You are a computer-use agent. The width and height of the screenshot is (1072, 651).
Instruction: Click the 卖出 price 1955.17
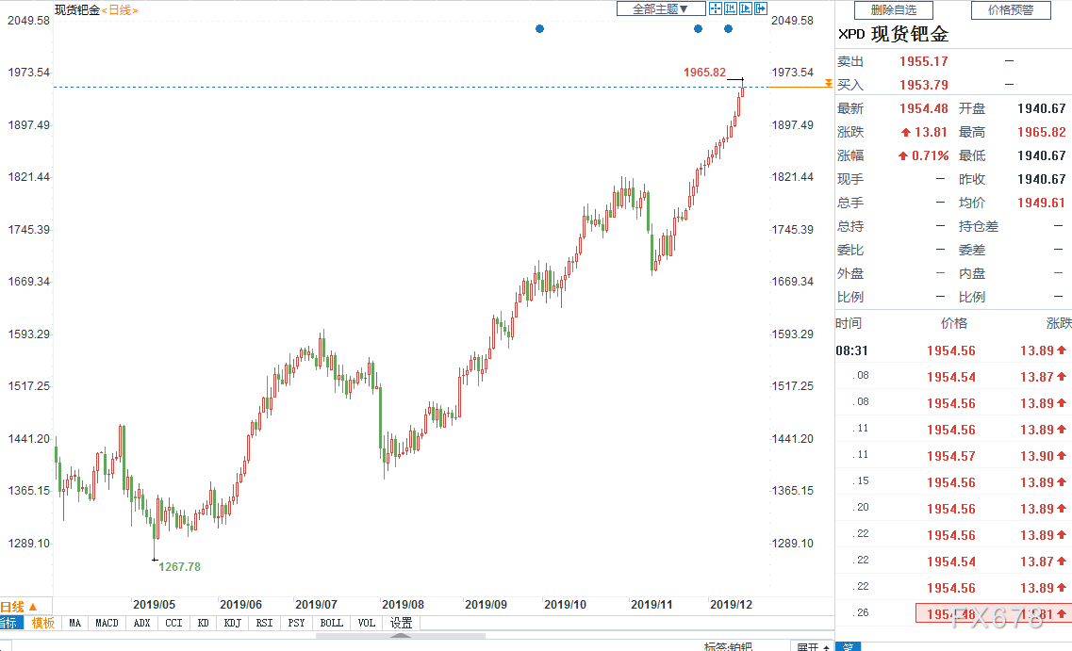tap(923, 61)
